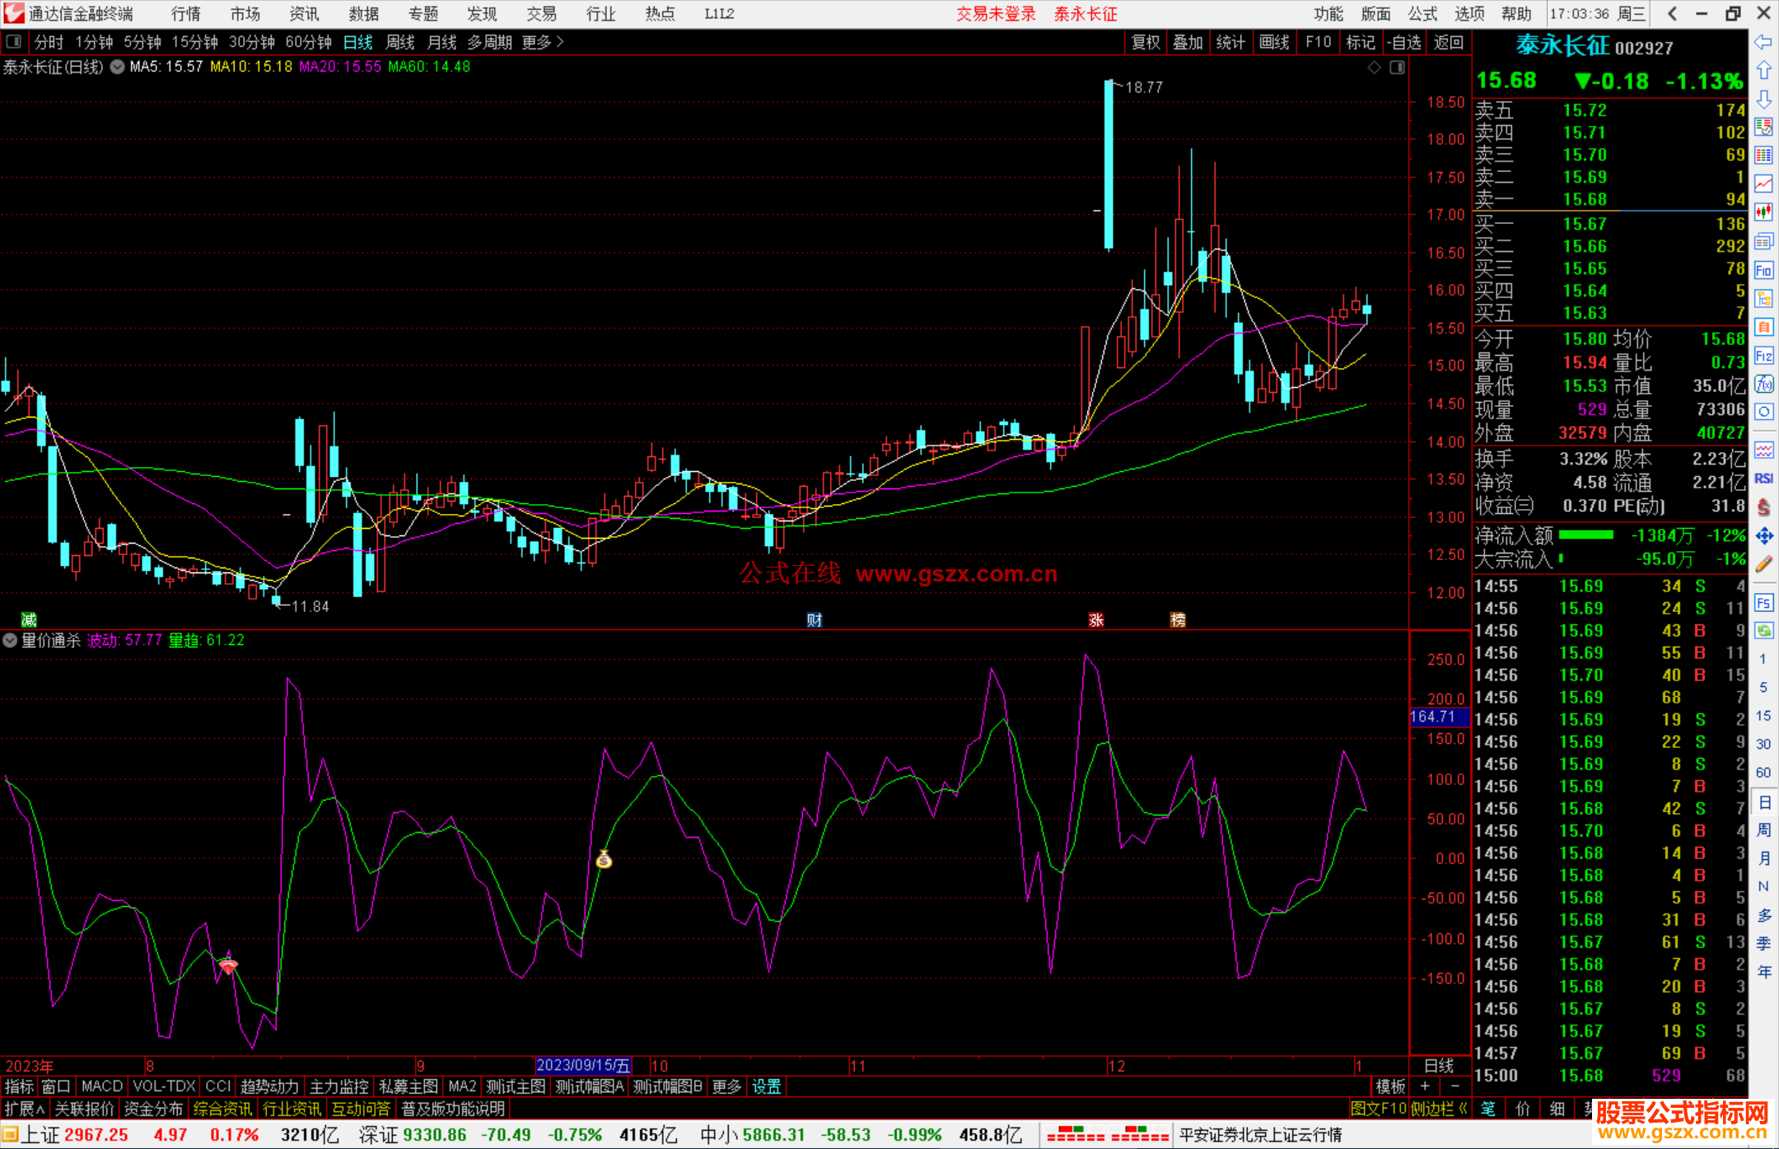Screen dimensions: 1779x1149
Task: Click the RSI indicator sidebar icon
Action: click(x=1763, y=479)
